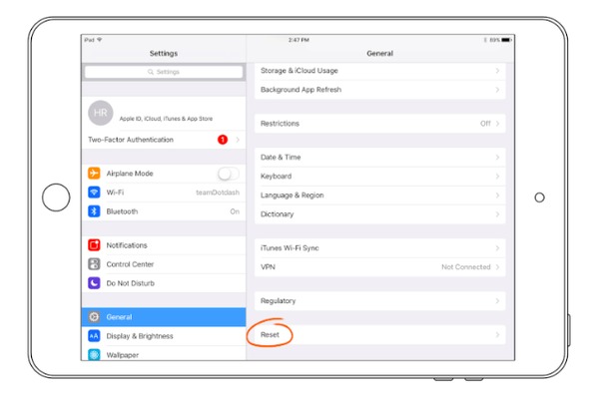
Task: Select Wallpaper in sidebar
Action: click(x=164, y=354)
